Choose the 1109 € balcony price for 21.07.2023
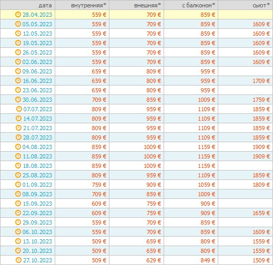The width and height of the screenshot is (273, 265). [206, 128]
